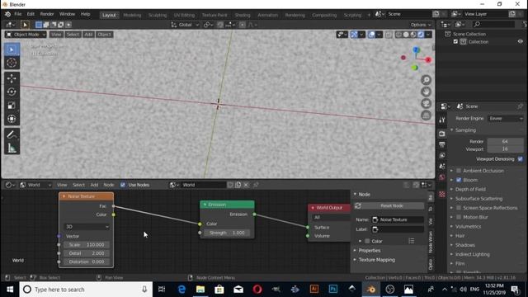Toggle the Collection exclude checkbox in outliner
The image size is (528, 297).
455,42
